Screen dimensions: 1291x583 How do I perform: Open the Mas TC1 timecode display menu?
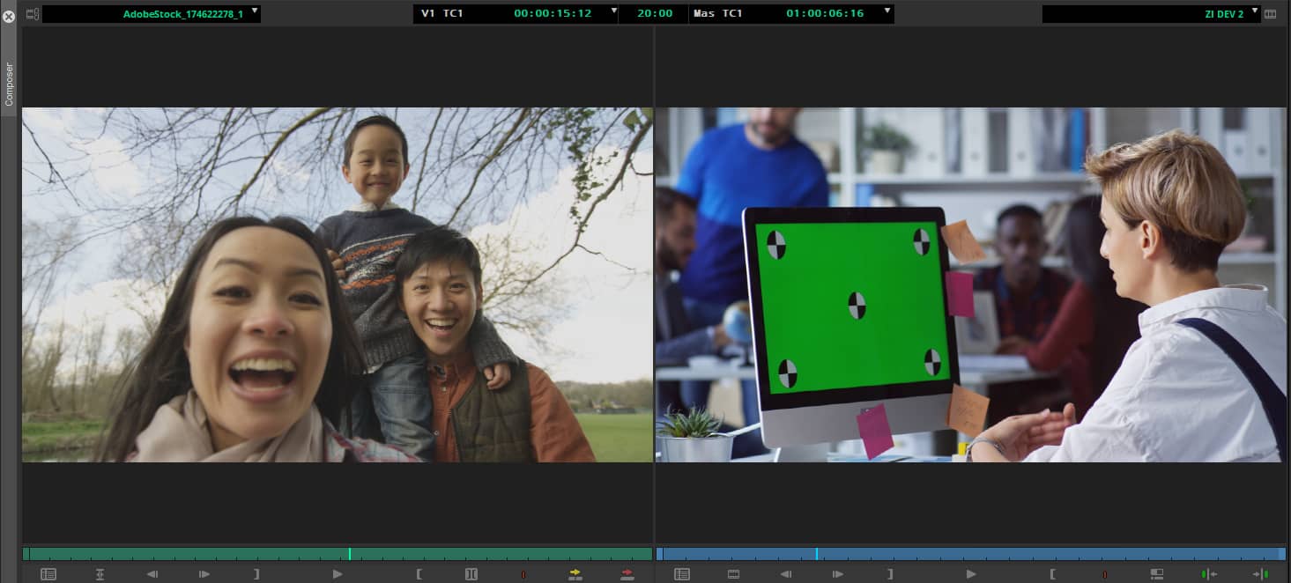pyautogui.click(x=887, y=11)
